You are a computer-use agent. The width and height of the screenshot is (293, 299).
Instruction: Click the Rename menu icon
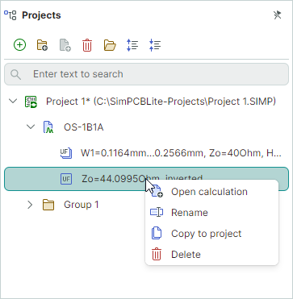click(157, 213)
